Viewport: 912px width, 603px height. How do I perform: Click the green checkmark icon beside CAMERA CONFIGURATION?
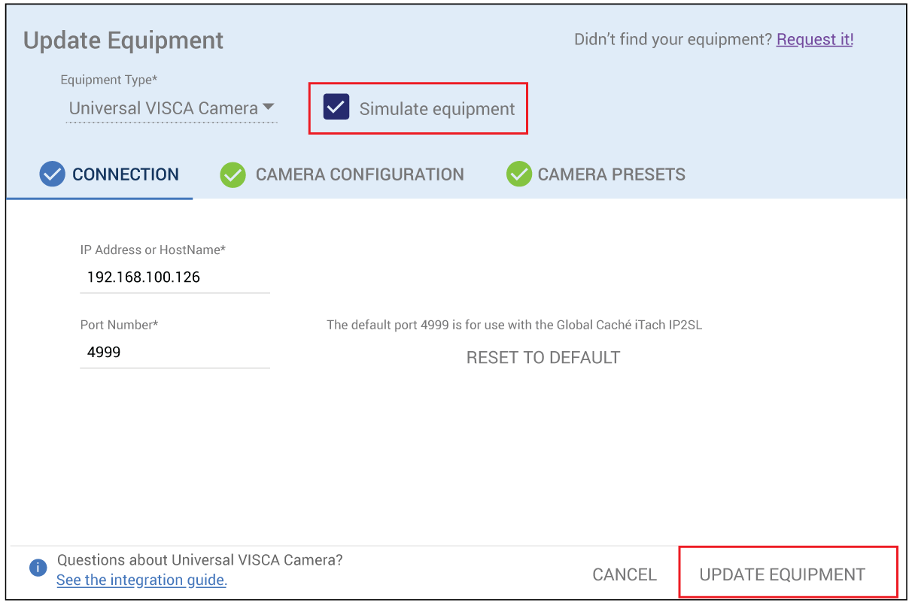click(233, 174)
